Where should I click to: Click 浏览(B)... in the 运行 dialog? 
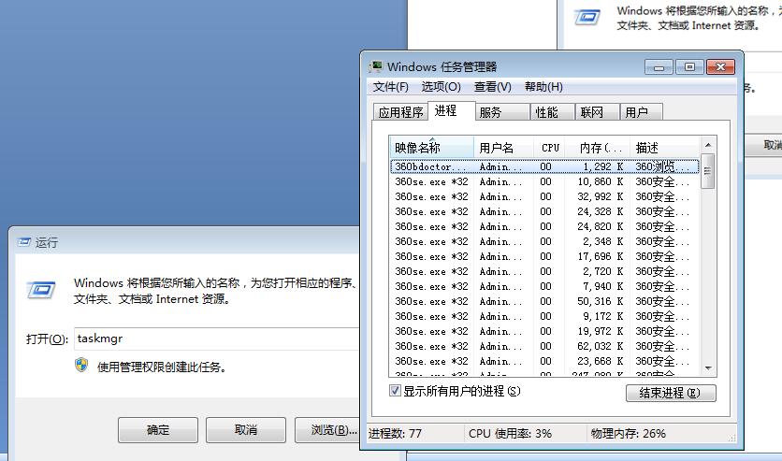(x=327, y=430)
